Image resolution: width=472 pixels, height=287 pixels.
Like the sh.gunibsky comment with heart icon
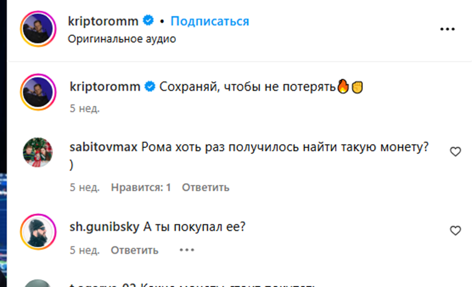tap(455, 231)
